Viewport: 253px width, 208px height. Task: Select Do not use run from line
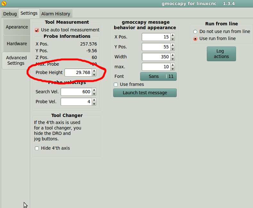click(x=195, y=32)
